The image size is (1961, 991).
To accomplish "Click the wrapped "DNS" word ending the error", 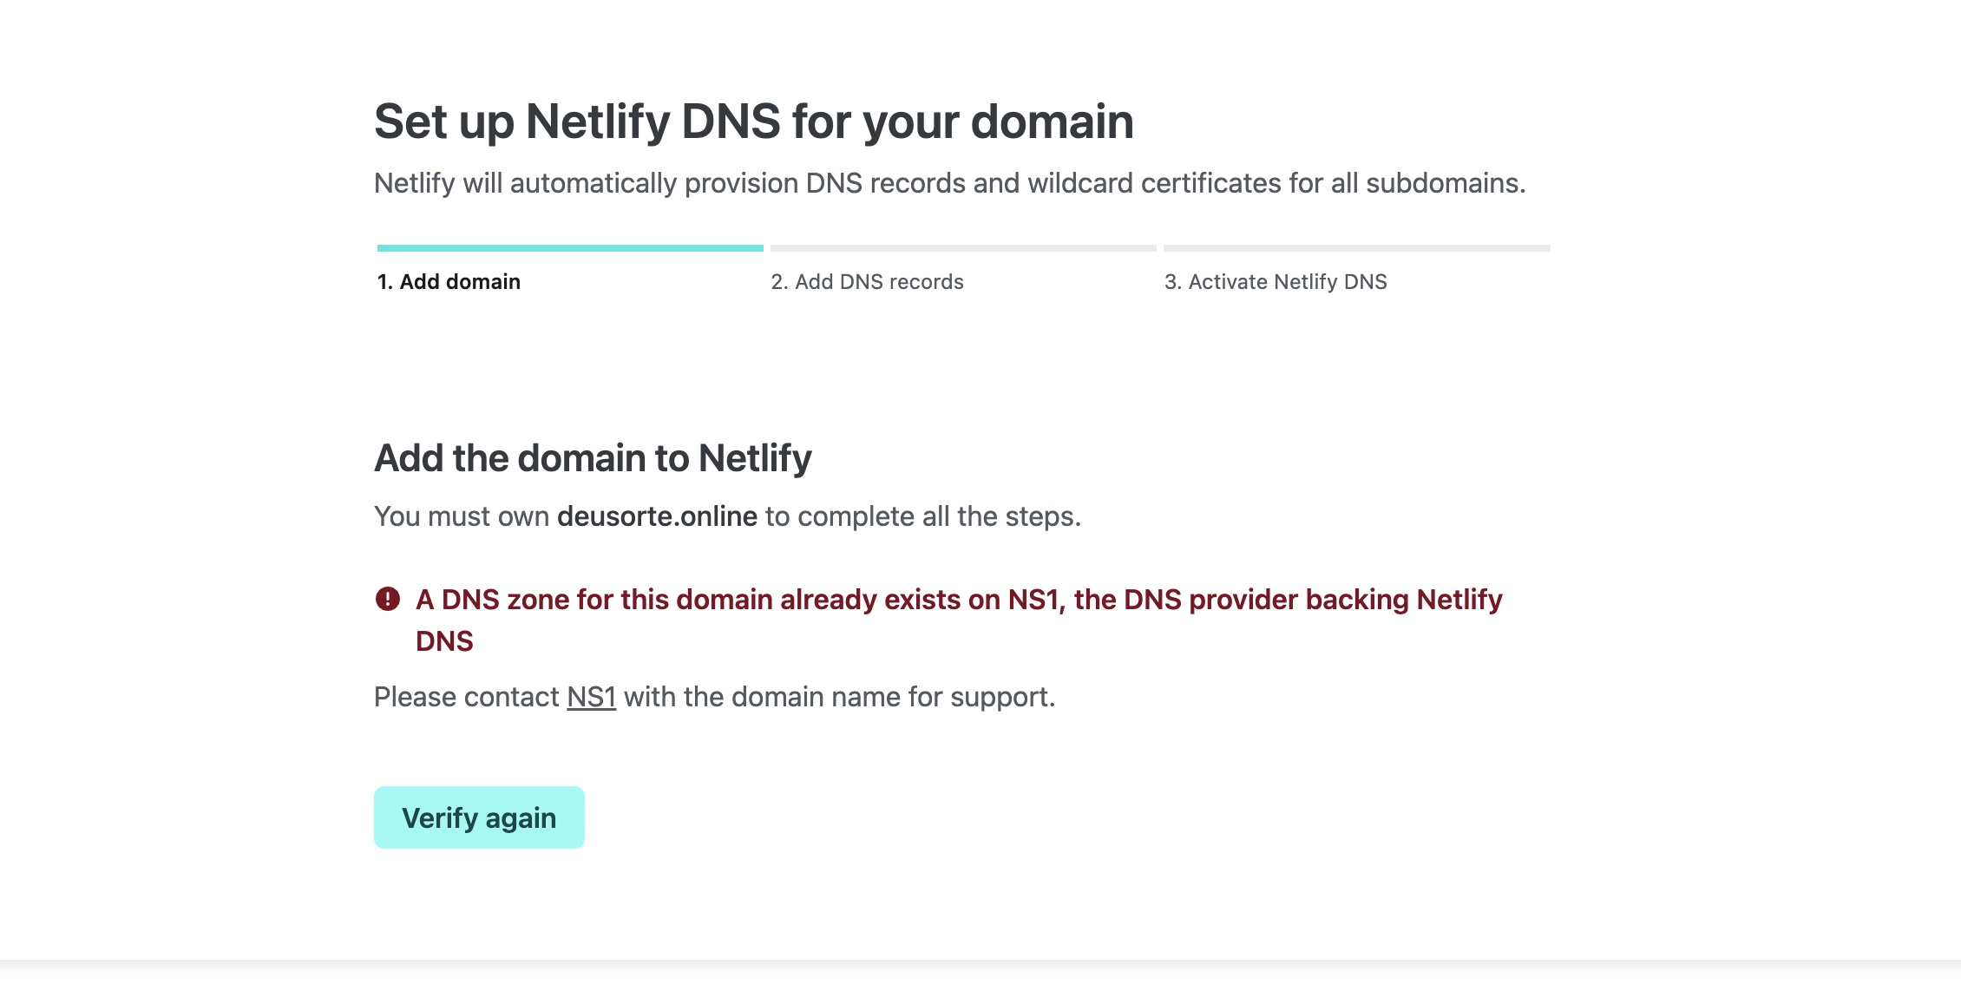I will [x=444, y=641].
